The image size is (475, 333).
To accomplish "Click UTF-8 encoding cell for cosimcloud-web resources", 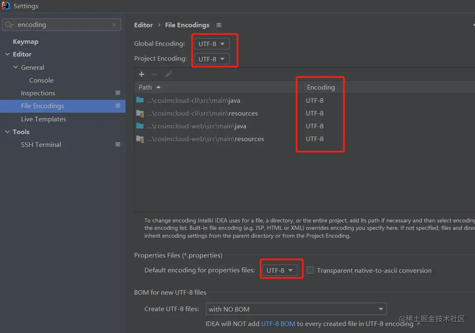I will pyautogui.click(x=314, y=139).
